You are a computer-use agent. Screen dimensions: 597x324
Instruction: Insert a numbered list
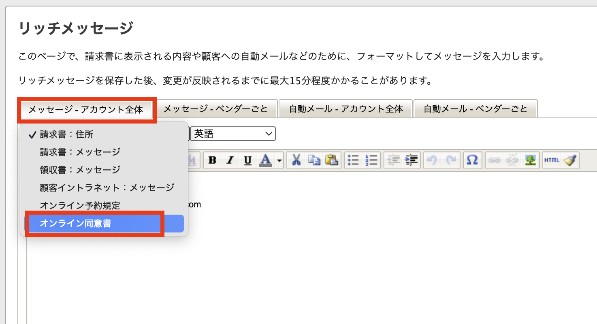(x=371, y=161)
